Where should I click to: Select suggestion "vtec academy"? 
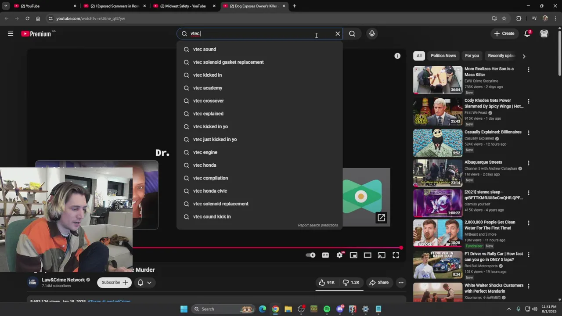259,88
